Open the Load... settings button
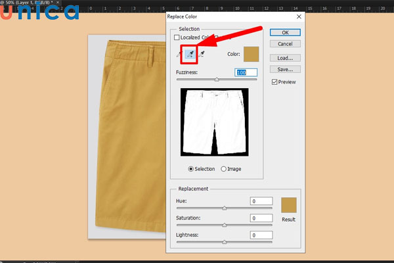 285,57
